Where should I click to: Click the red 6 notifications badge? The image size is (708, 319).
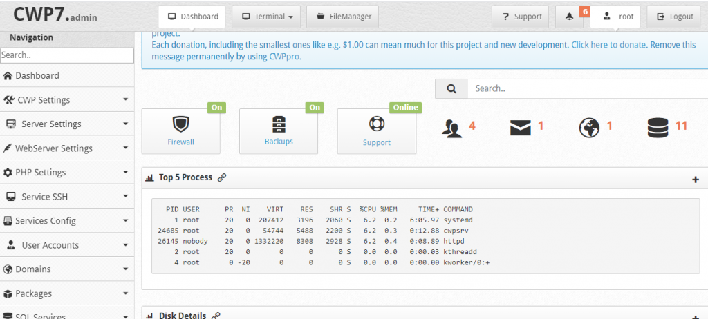click(x=584, y=11)
